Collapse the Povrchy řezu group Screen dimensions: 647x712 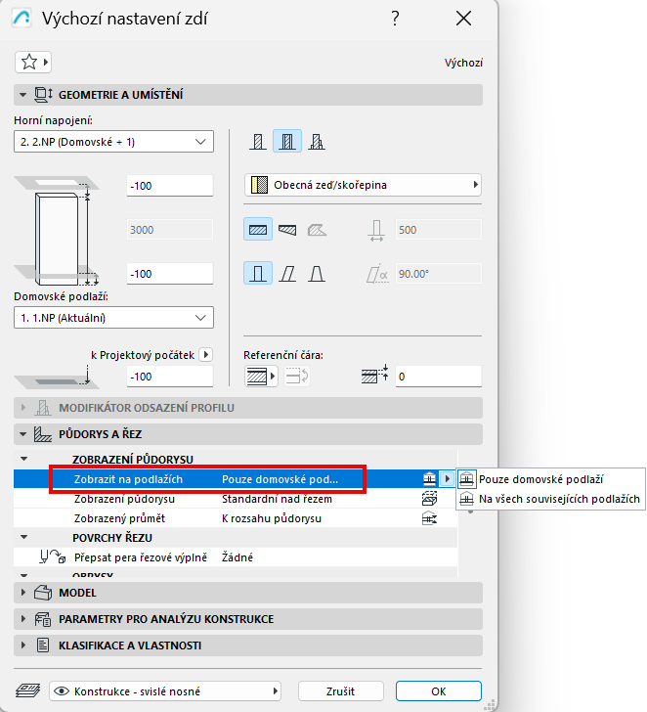click(24, 537)
